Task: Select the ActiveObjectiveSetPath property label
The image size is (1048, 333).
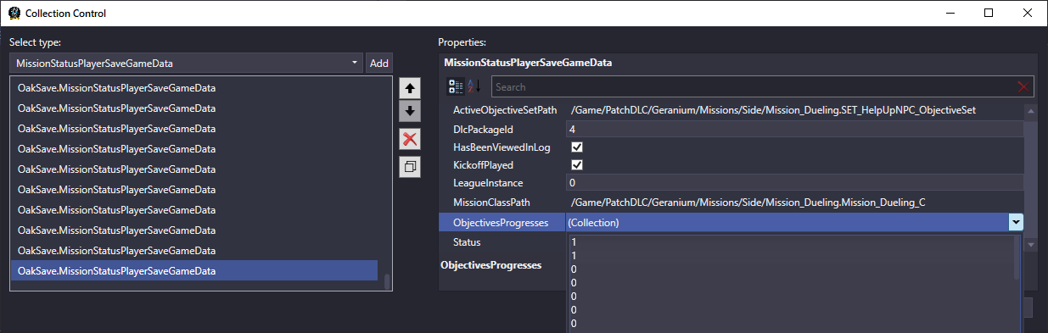Action: coord(505,110)
